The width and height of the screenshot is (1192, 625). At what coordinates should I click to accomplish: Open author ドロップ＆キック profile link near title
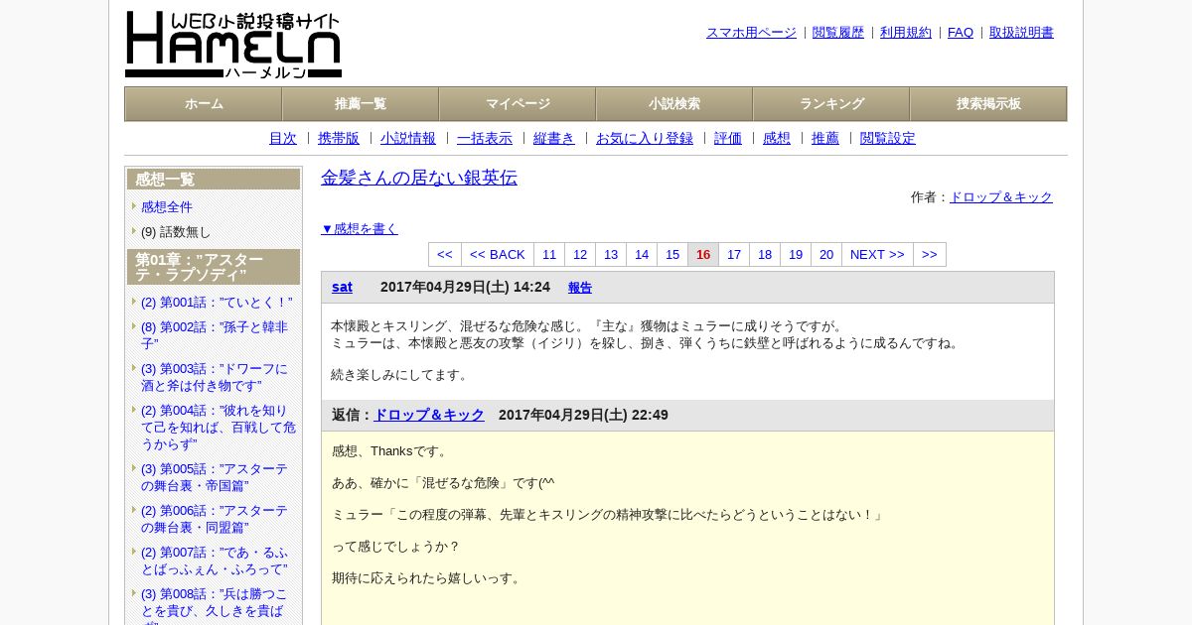coord(1001,197)
